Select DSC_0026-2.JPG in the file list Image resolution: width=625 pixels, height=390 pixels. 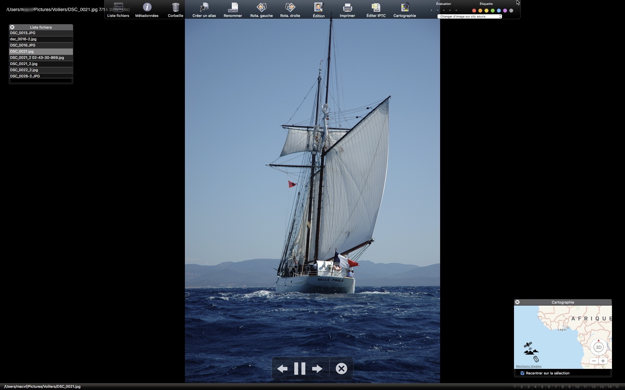click(x=41, y=76)
